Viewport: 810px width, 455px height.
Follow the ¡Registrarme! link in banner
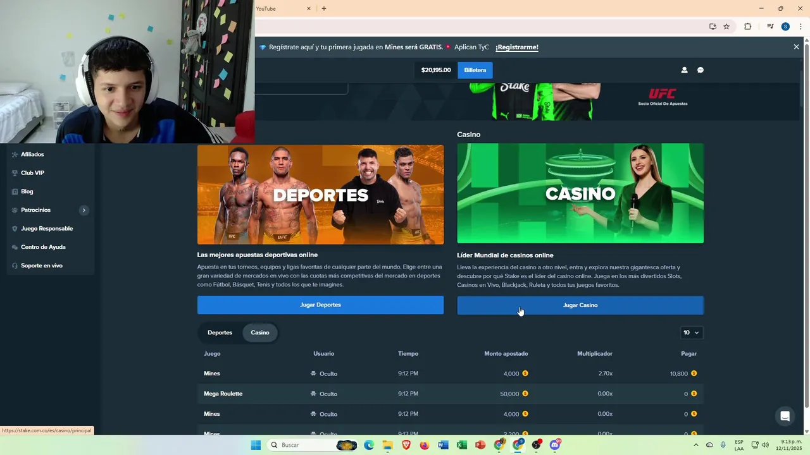click(x=517, y=47)
